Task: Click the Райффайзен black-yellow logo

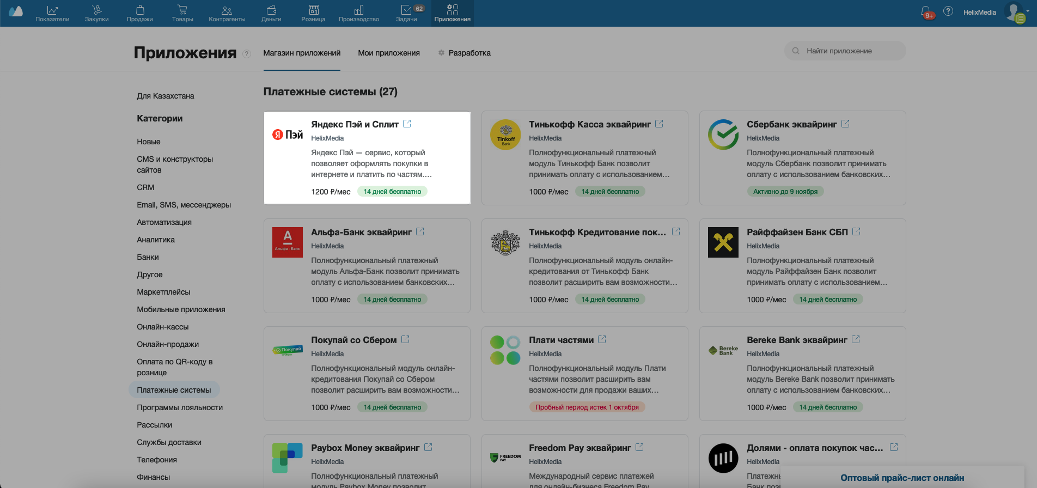Action: [723, 242]
